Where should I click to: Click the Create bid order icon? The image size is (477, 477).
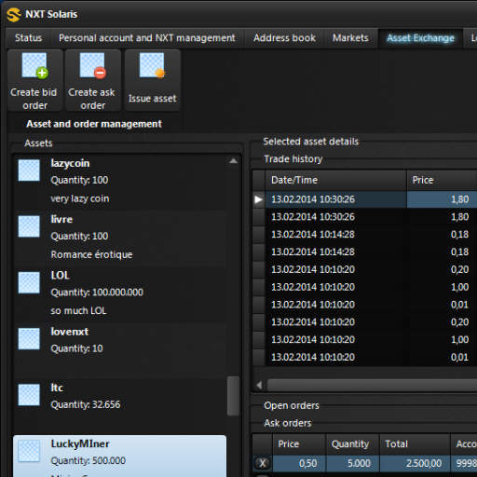[x=34, y=65]
